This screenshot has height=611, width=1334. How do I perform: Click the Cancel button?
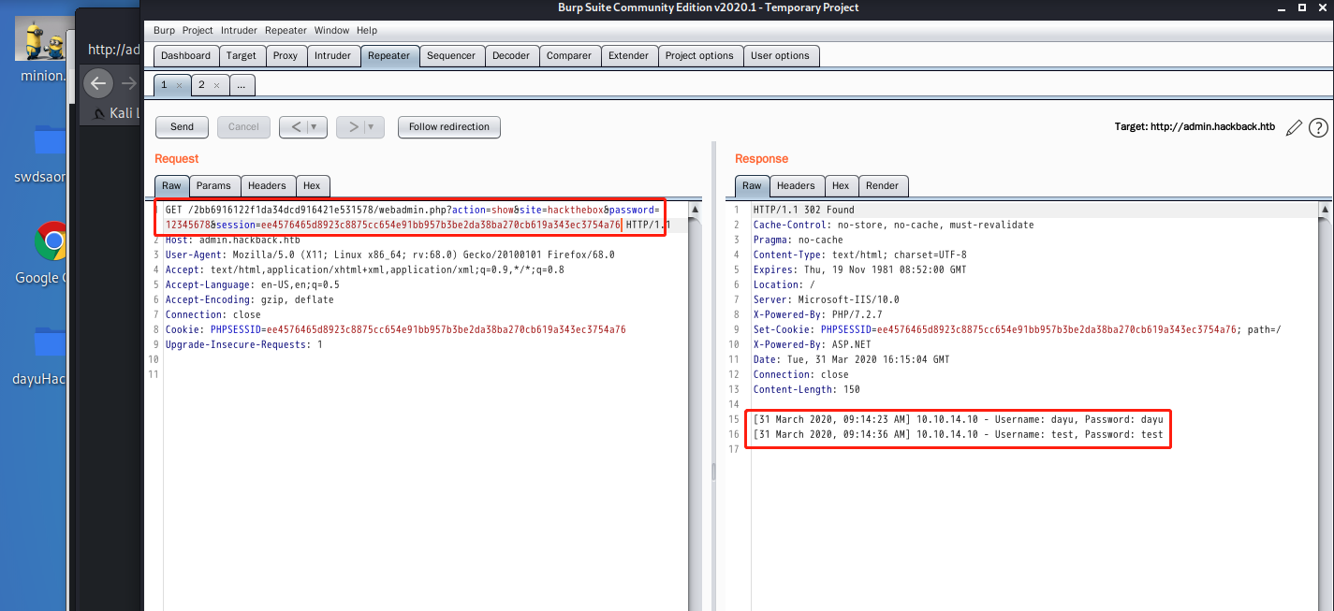point(243,127)
